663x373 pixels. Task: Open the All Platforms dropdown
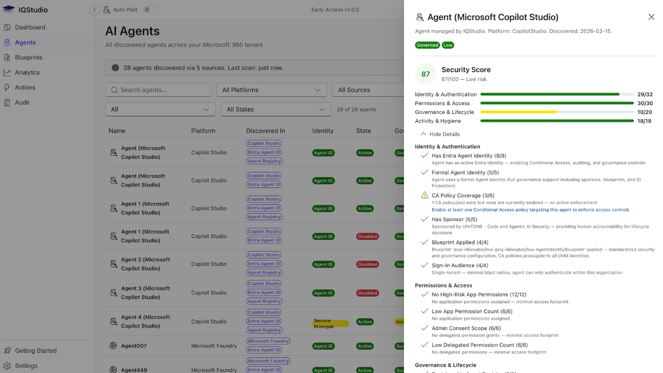[272, 90]
